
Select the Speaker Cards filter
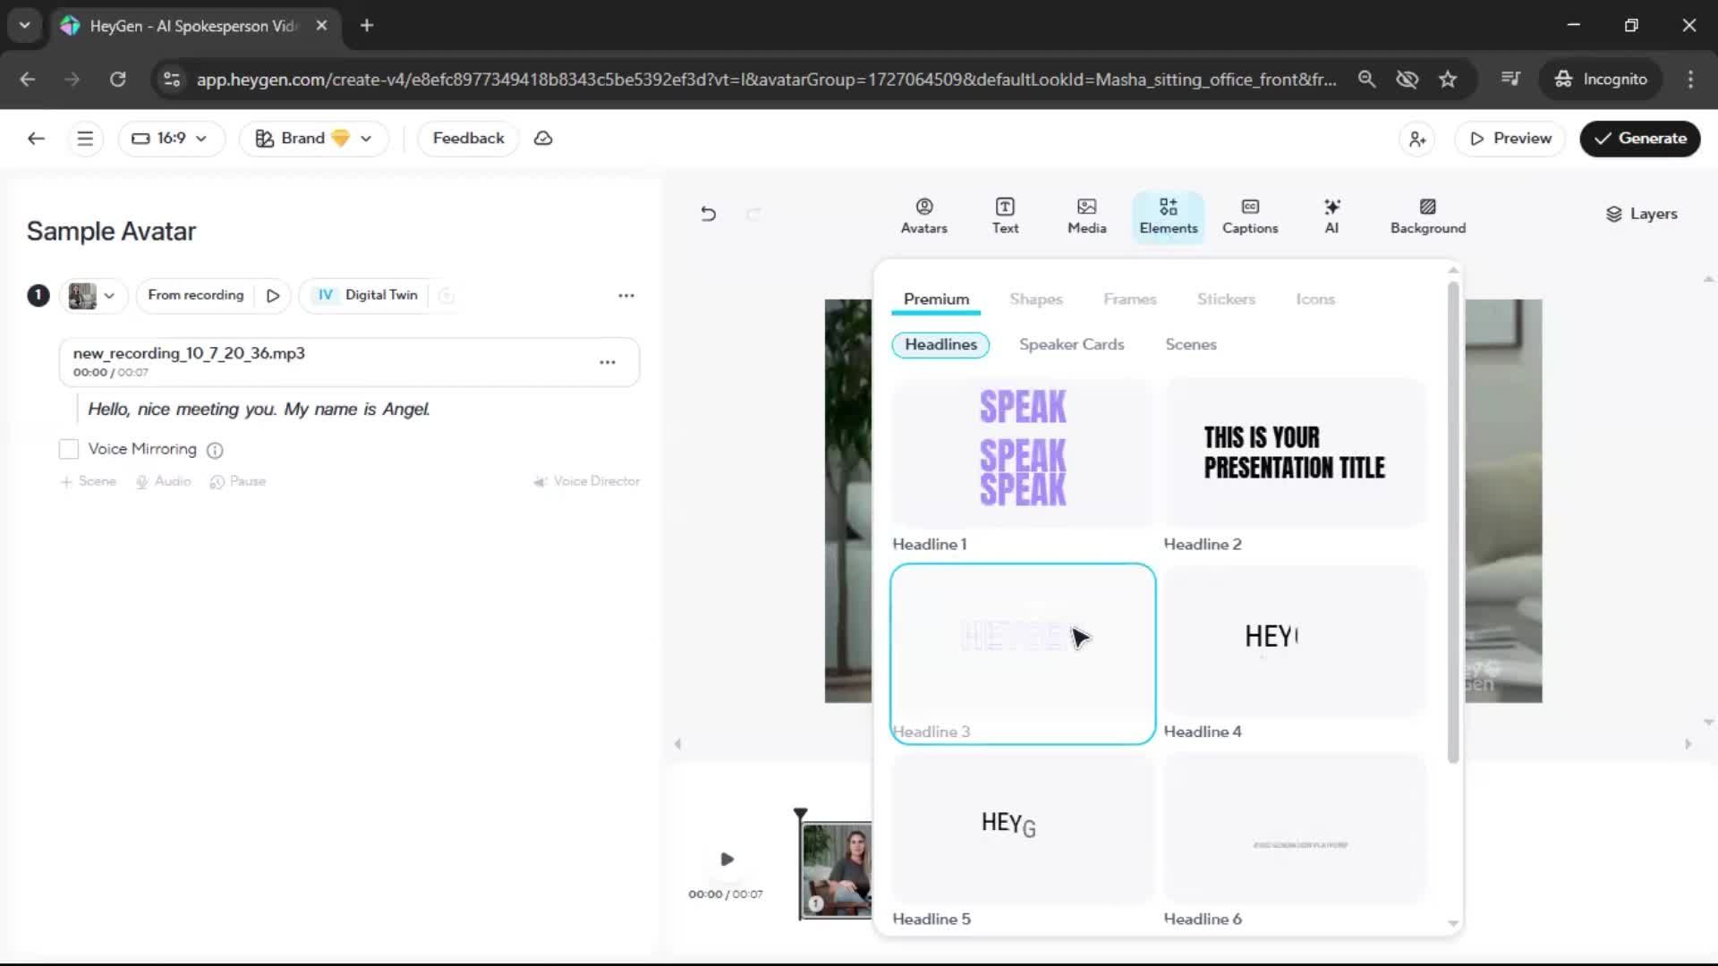coord(1071,344)
